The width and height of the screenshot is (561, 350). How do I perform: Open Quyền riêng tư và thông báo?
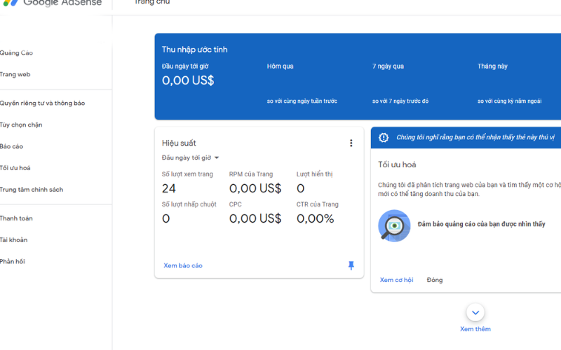pyautogui.click(x=43, y=104)
